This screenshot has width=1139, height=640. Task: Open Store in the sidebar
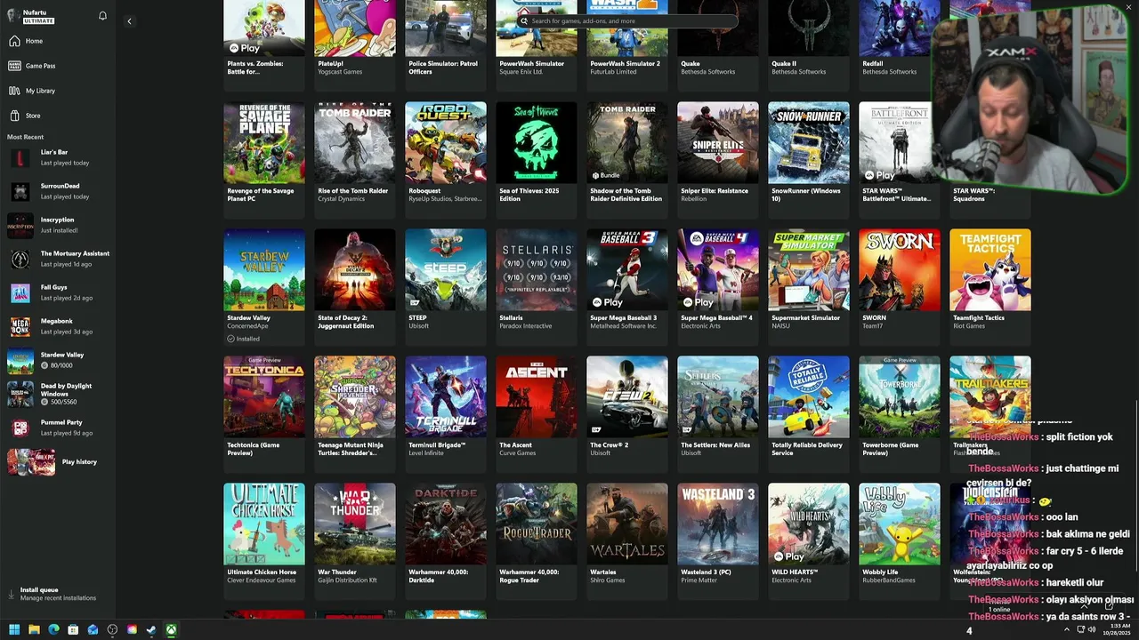[x=58, y=116]
